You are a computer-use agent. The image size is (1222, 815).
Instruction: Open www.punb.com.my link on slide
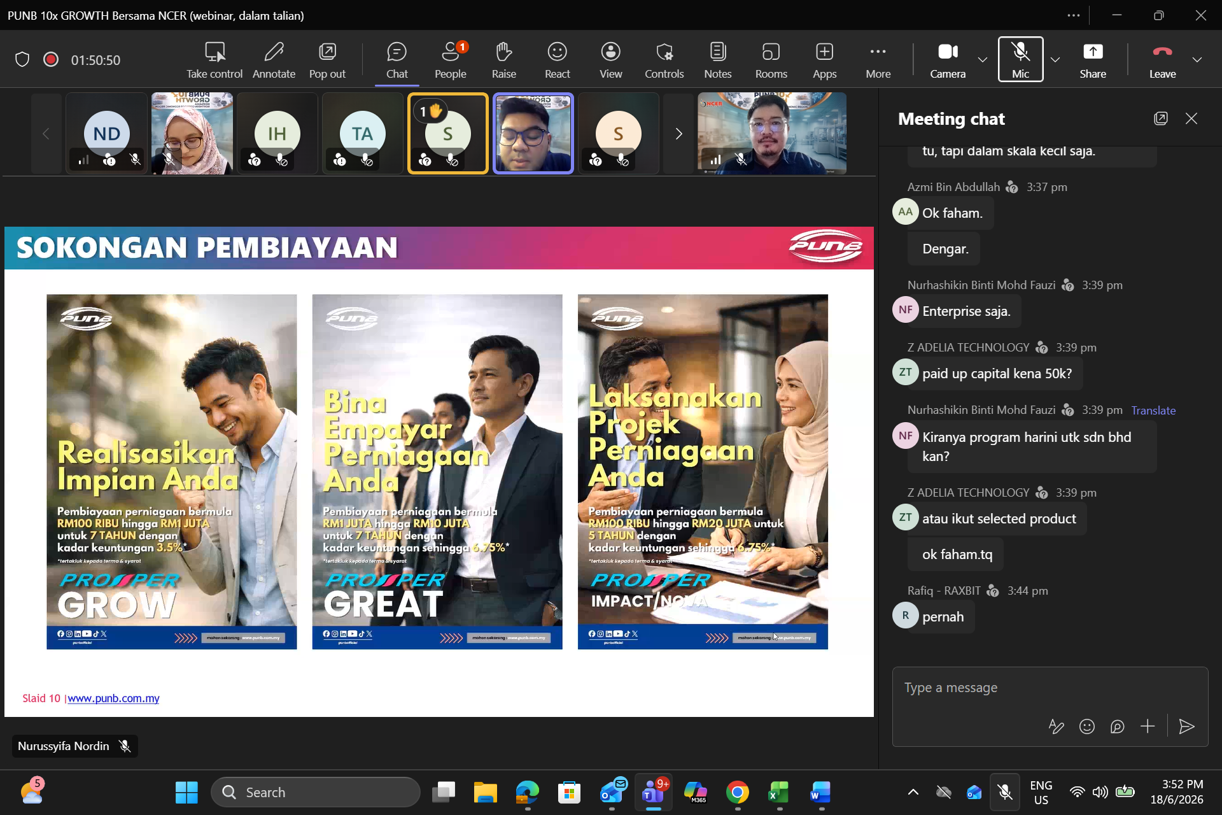pyautogui.click(x=113, y=698)
